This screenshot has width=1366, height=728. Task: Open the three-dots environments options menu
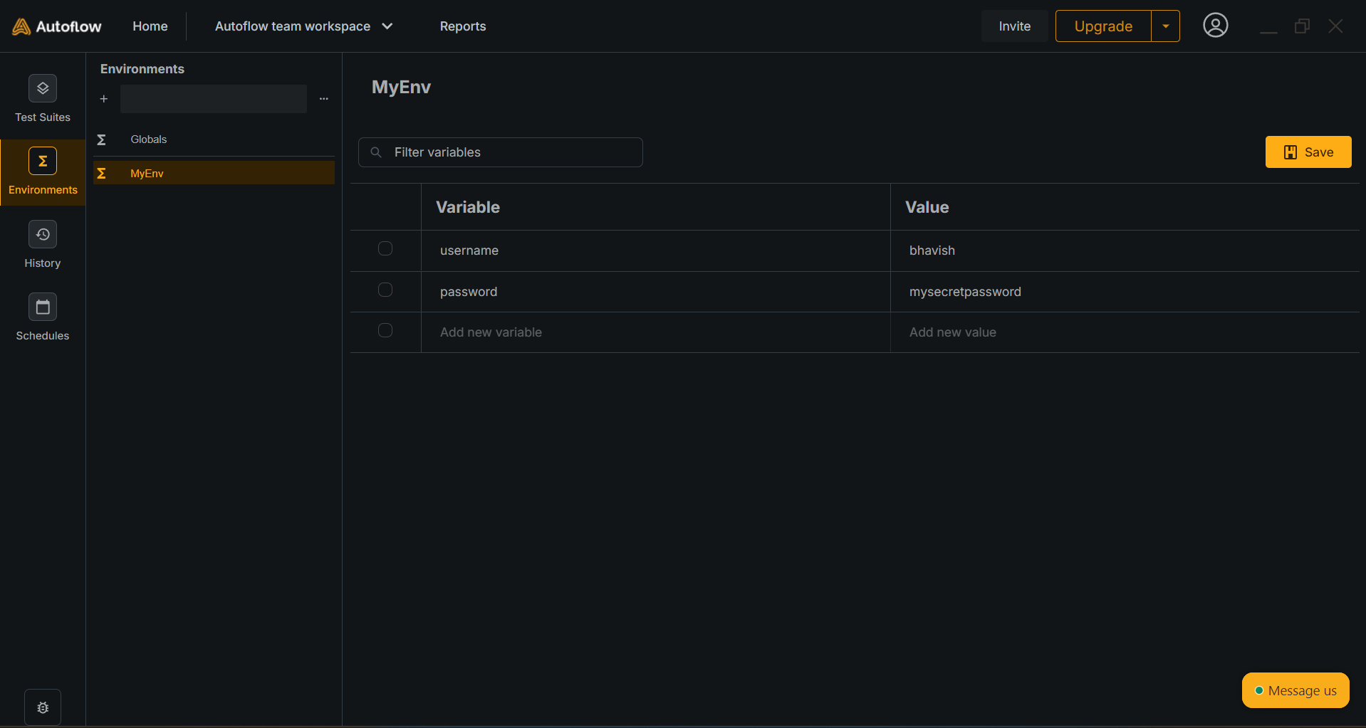pyautogui.click(x=324, y=99)
